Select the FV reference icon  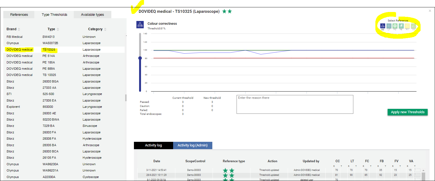click(407, 26)
